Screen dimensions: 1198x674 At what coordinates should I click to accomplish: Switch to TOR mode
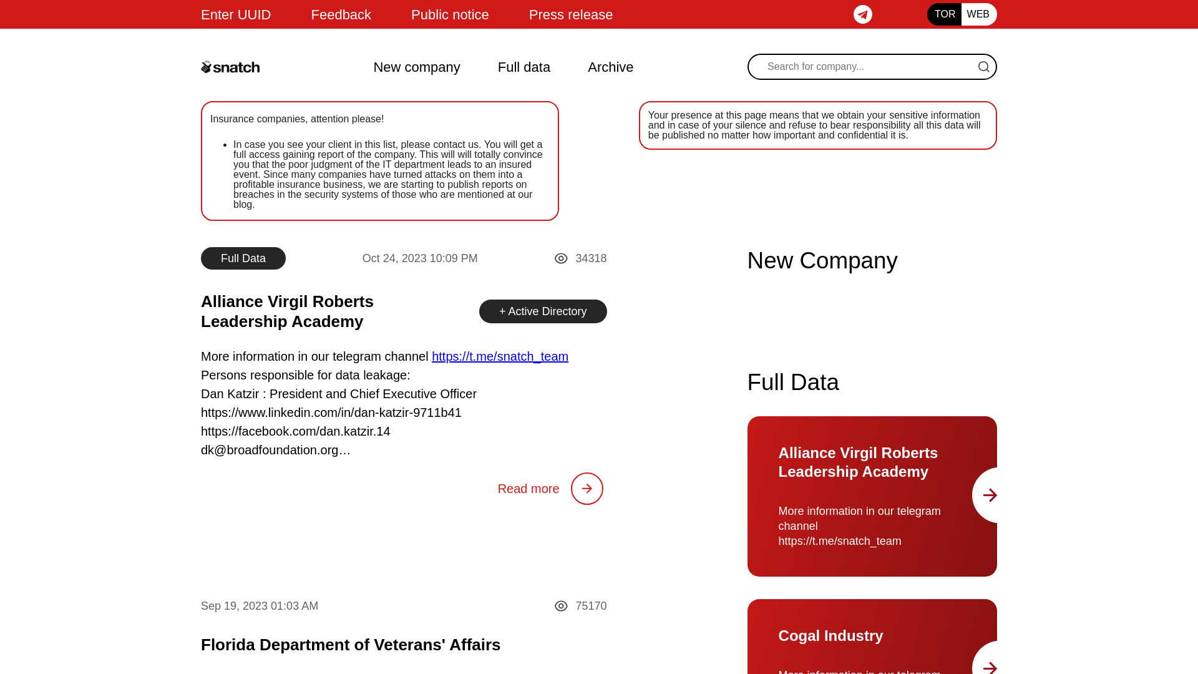click(x=944, y=14)
